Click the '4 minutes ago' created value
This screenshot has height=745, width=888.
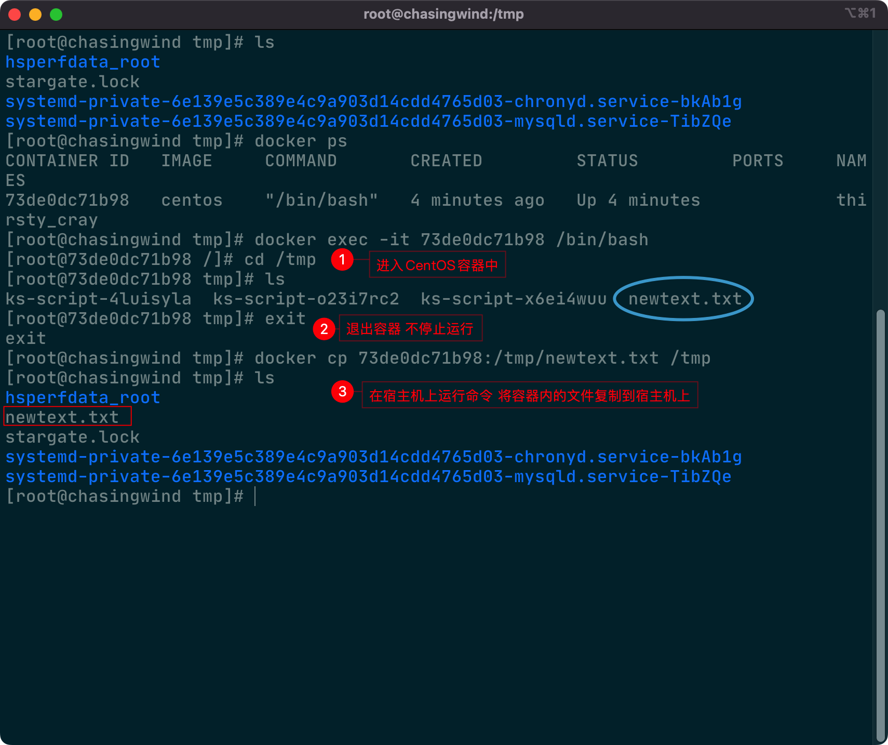tap(477, 200)
